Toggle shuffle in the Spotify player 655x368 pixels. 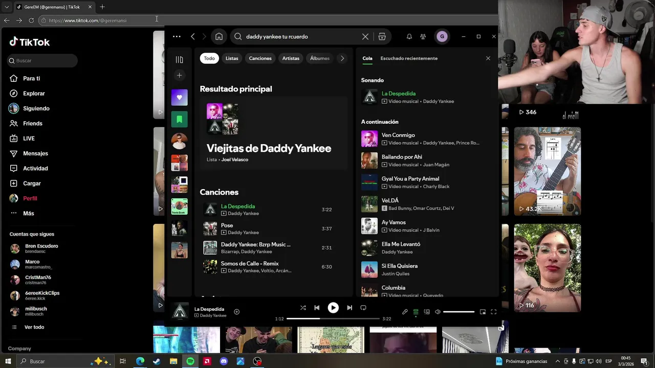303,308
